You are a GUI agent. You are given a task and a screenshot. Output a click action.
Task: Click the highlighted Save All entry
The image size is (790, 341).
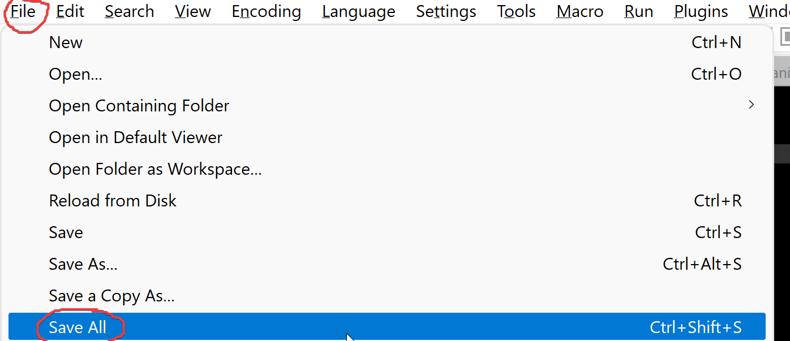click(78, 327)
